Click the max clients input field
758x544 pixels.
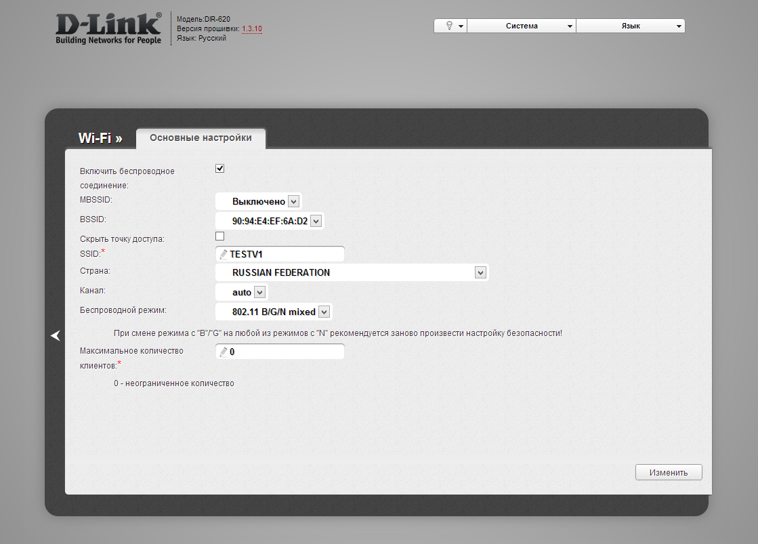(x=280, y=352)
